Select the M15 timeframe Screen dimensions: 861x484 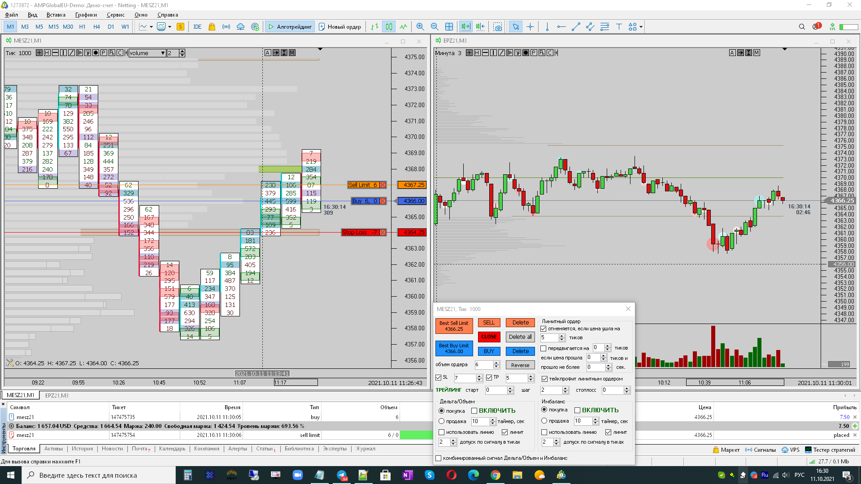tap(53, 27)
